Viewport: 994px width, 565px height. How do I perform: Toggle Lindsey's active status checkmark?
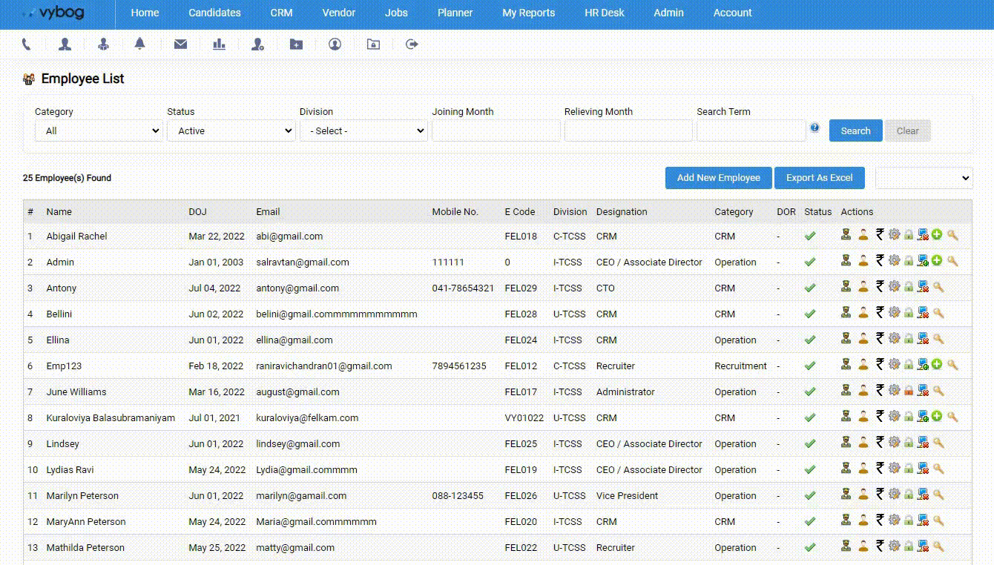coord(810,443)
